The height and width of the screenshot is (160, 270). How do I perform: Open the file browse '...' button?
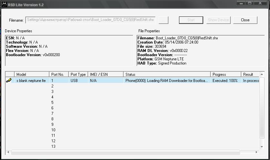(164, 20)
